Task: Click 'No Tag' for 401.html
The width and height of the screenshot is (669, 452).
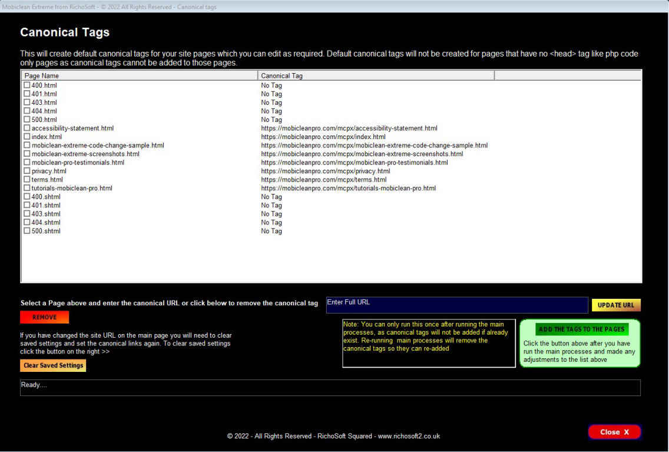Action: pos(271,94)
